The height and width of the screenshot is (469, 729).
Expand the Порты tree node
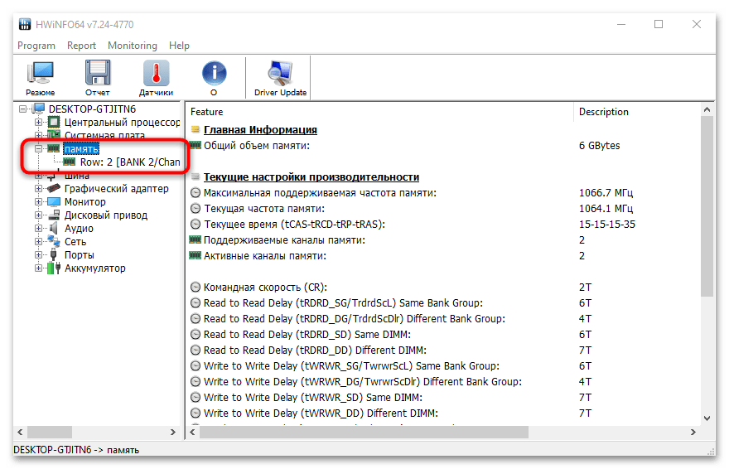(x=38, y=254)
